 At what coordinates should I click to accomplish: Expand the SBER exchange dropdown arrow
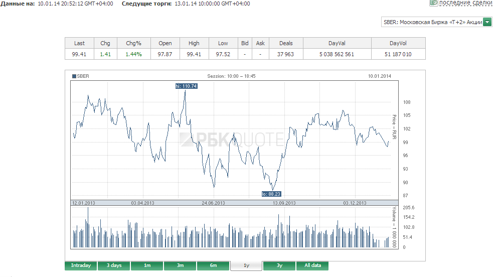487,22
